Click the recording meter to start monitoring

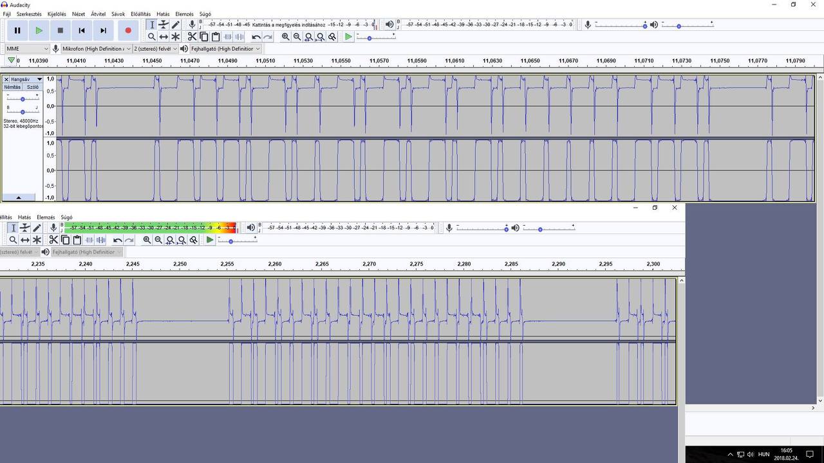click(x=290, y=24)
